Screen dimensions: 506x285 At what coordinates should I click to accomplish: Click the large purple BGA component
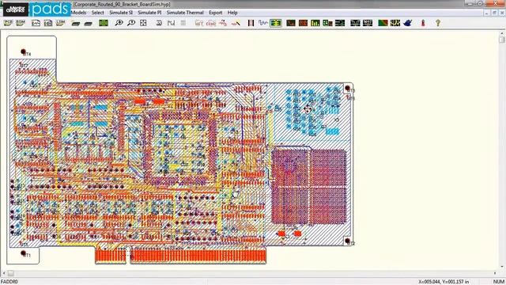(309, 187)
